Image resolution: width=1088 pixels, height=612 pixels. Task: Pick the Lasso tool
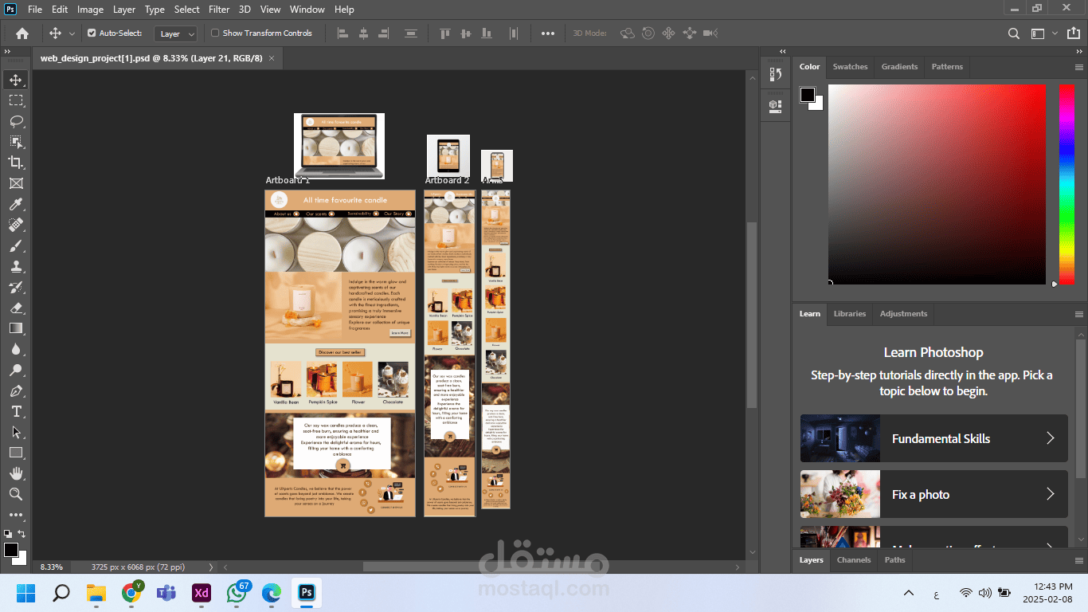click(16, 121)
